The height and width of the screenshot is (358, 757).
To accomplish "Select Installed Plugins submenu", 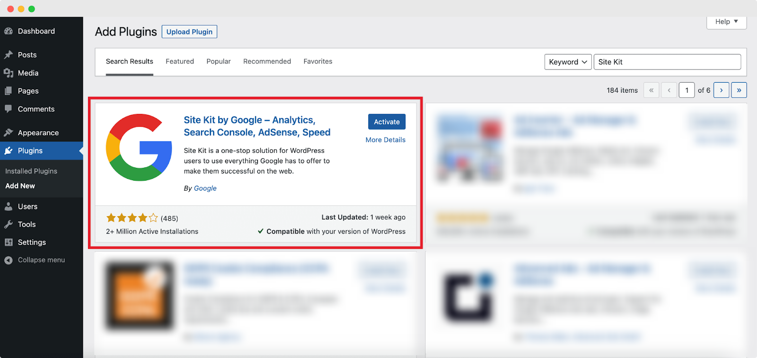I will (x=31, y=171).
